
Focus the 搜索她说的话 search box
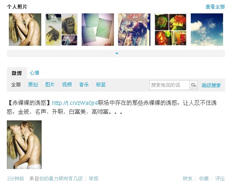coord(169,85)
